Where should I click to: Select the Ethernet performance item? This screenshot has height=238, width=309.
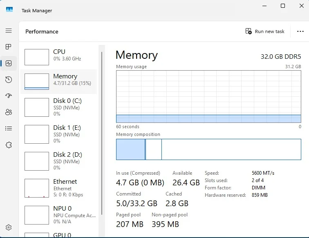pos(59,188)
